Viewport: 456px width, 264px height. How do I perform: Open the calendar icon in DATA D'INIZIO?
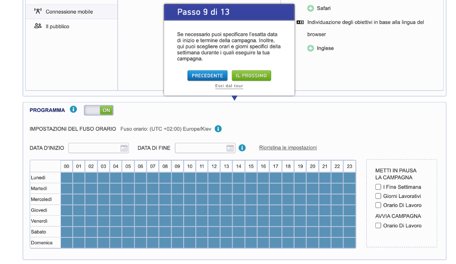coord(124,148)
